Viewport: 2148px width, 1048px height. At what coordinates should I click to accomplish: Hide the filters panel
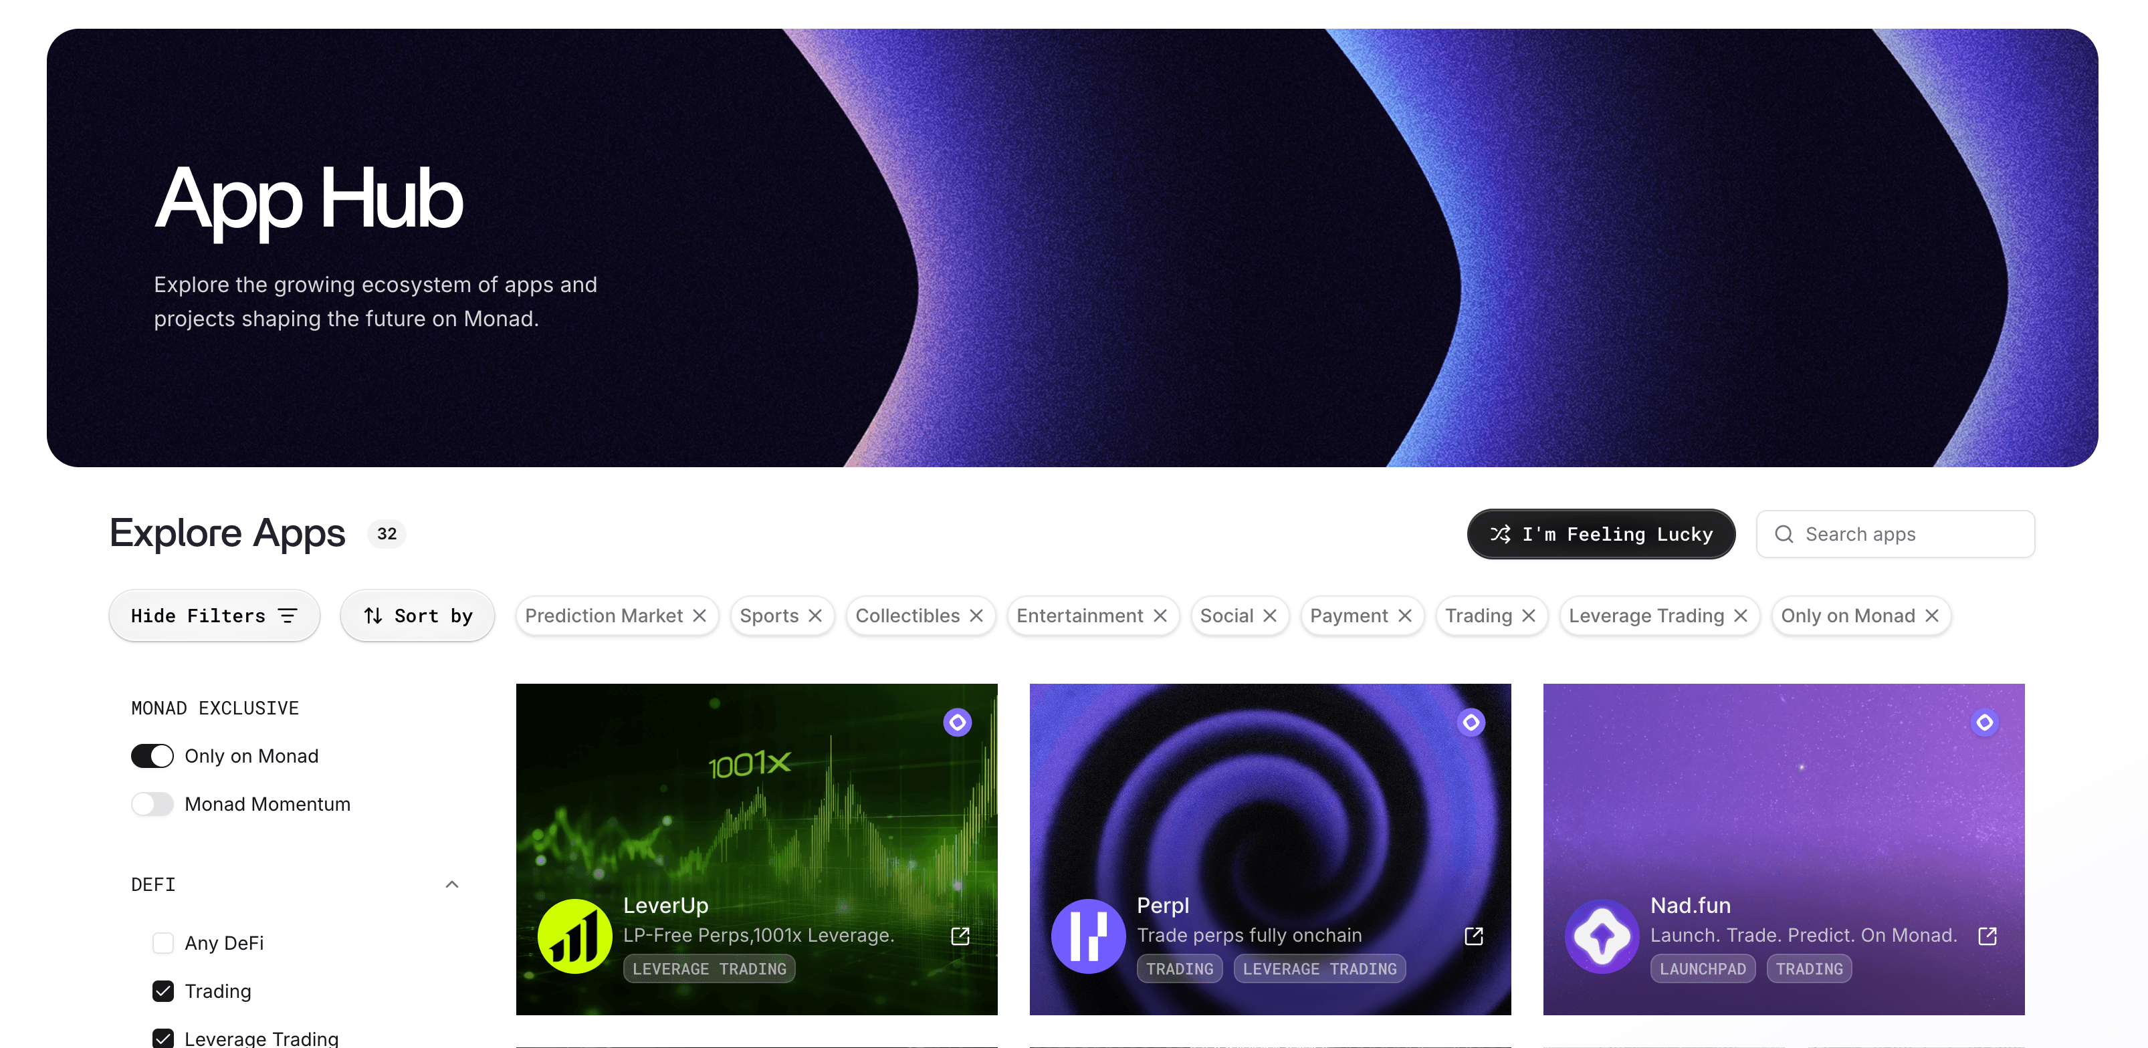coord(214,616)
